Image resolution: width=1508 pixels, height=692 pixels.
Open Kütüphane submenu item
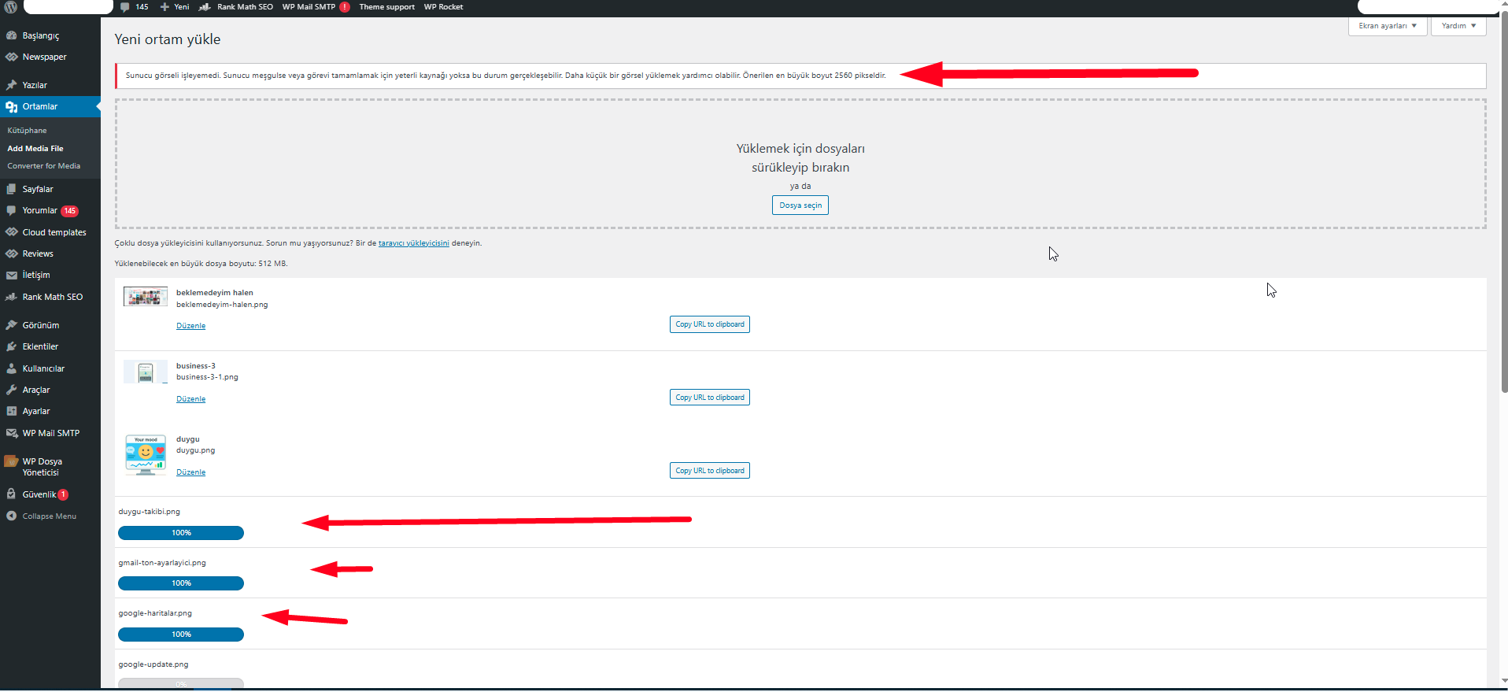coord(27,131)
